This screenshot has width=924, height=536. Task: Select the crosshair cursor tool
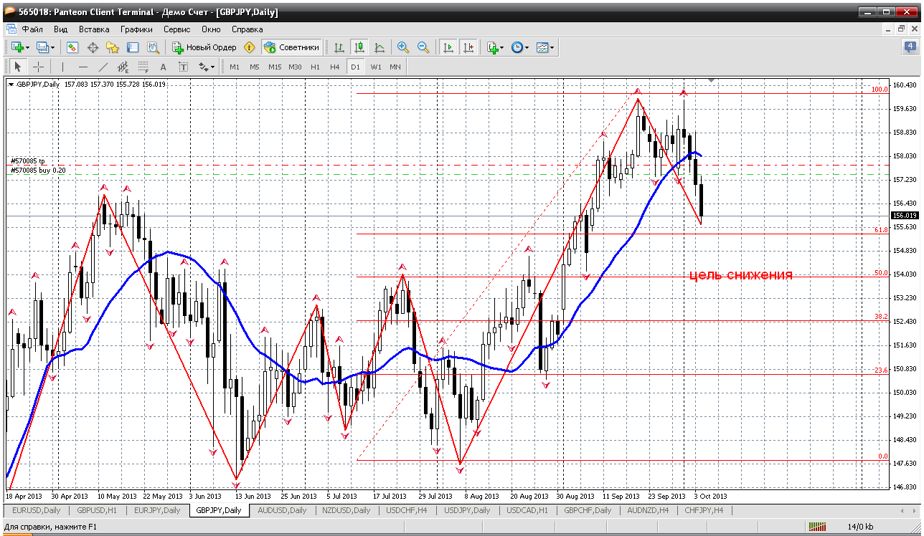pos(39,67)
